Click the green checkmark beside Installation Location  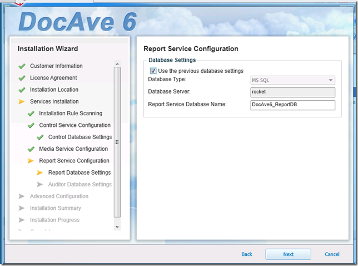click(22, 90)
